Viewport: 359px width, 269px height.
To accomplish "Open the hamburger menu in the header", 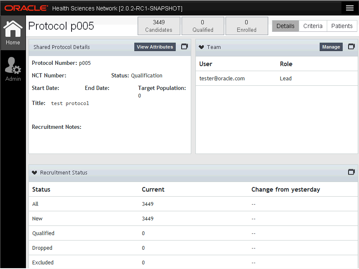I will (350, 8).
